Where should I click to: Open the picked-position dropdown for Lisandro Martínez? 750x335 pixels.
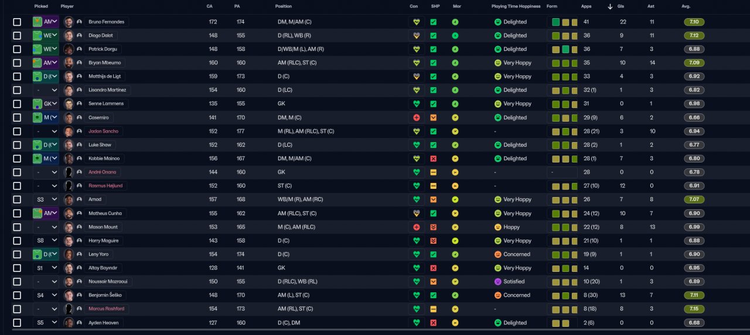click(46, 90)
